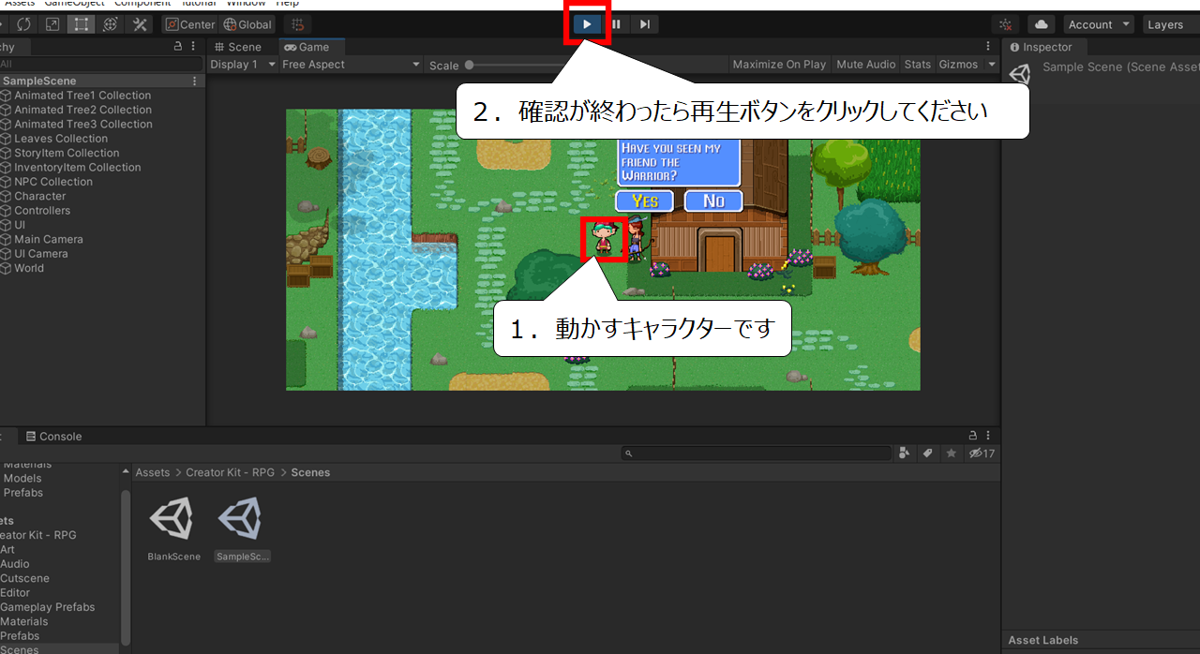Toggle the Center pivot mode button
This screenshot has width=1200, height=654.
[x=190, y=24]
